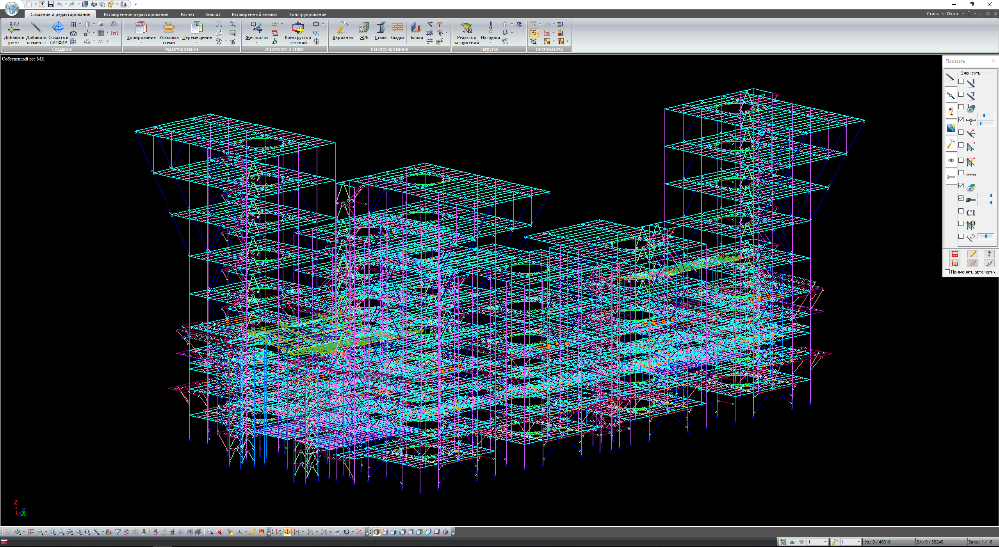Viewport: 999px width, 547px height.
Task: Switch to the Расчет ribbon tab
Action: (x=187, y=14)
